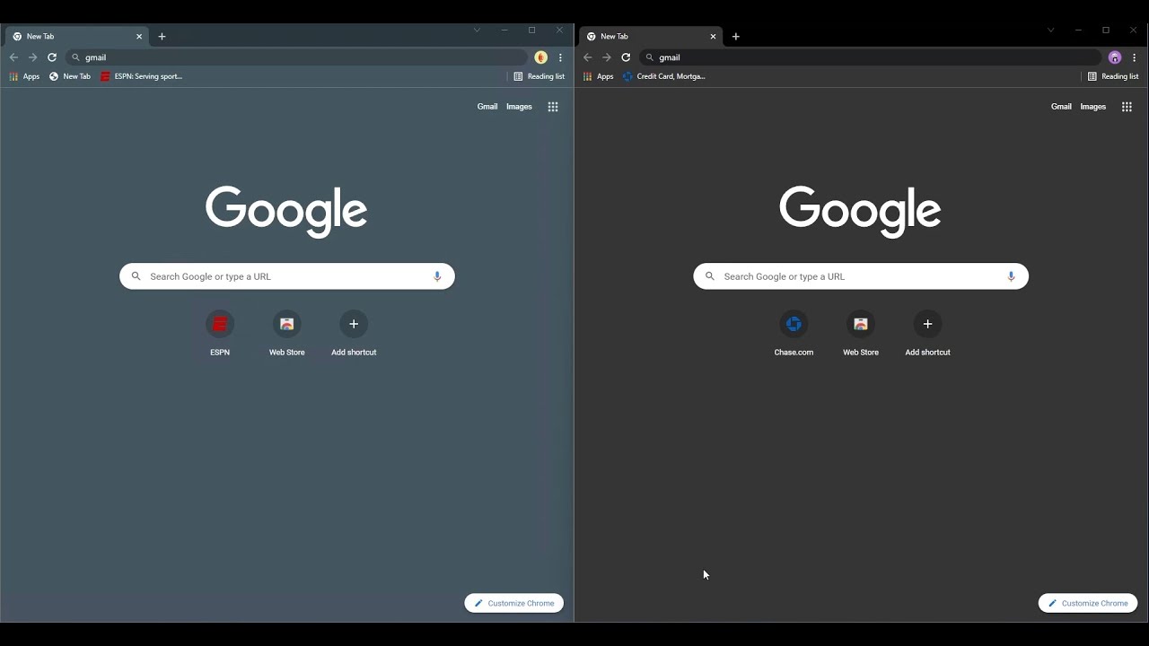The height and width of the screenshot is (646, 1149).
Task: Click the back arrow in the right Chrome window
Action: 587,57
